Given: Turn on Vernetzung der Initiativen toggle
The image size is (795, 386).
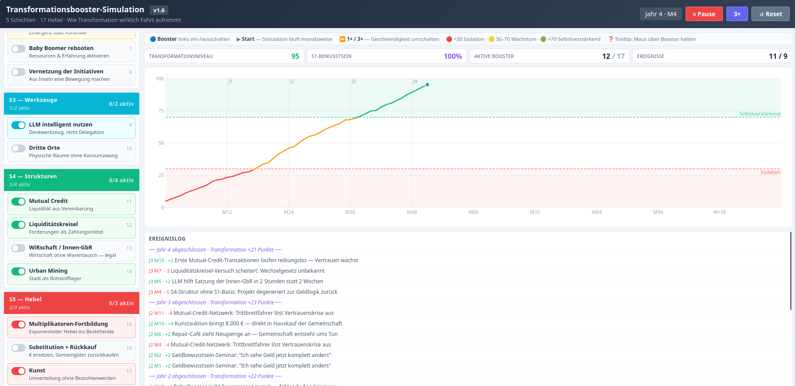Looking at the screenshot, I should 18,72.
